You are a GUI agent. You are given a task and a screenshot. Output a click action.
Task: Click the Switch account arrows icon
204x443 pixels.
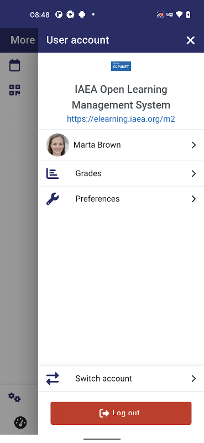tap(53, 379)
